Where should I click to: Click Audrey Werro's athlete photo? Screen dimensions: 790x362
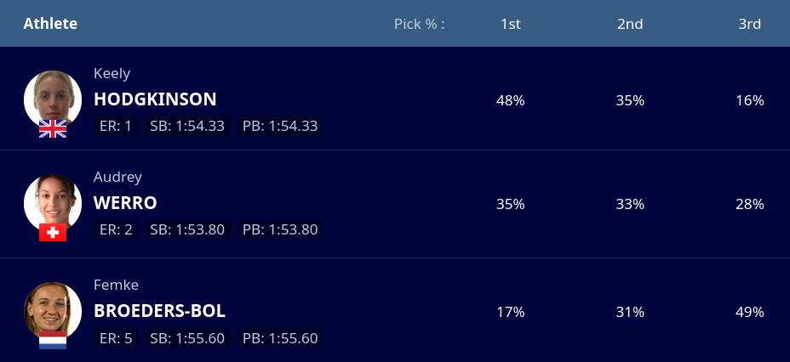point(53,203)
